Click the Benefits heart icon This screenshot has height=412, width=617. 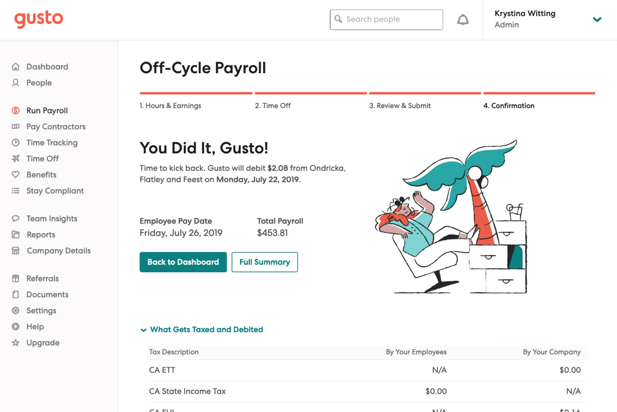16,175
